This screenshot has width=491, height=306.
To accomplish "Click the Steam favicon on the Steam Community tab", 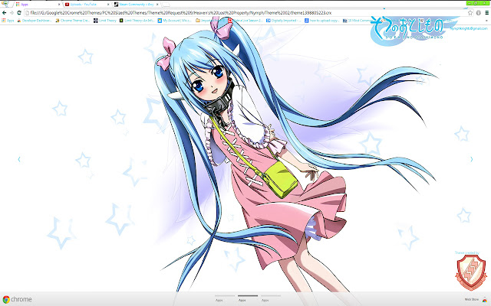I will [116, 5].
